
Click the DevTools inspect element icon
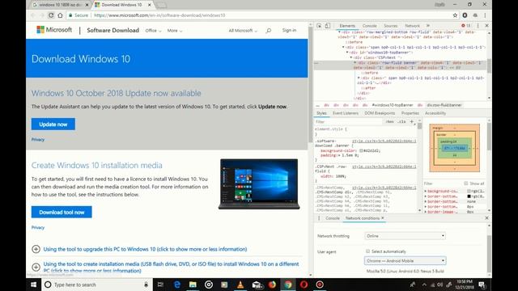tap(319, 25)
